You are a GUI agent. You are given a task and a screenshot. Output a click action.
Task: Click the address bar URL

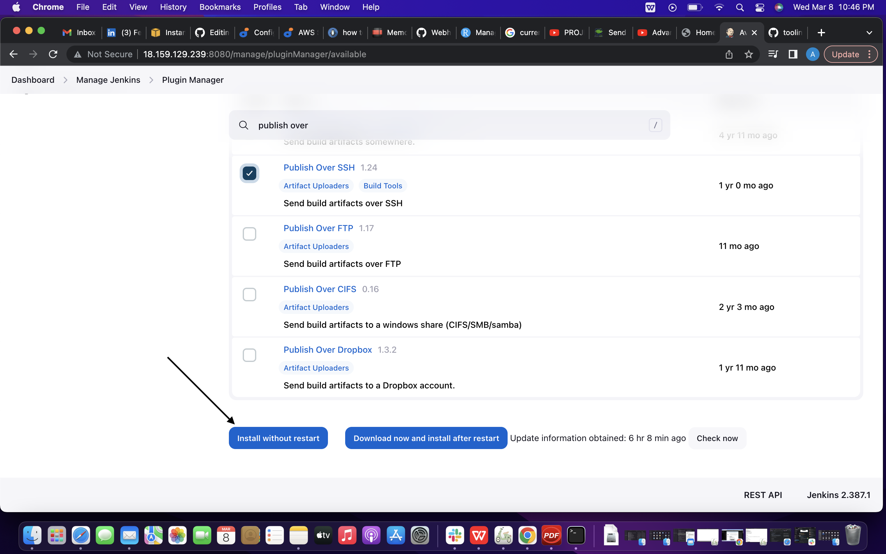click(x=254, y=54)
